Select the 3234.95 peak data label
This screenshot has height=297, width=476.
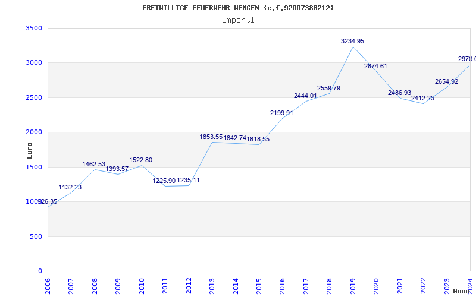352,41
